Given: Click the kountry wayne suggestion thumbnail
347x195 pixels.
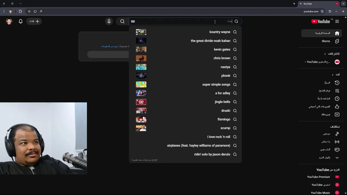Looking at the screenshot, I should 141,32.
